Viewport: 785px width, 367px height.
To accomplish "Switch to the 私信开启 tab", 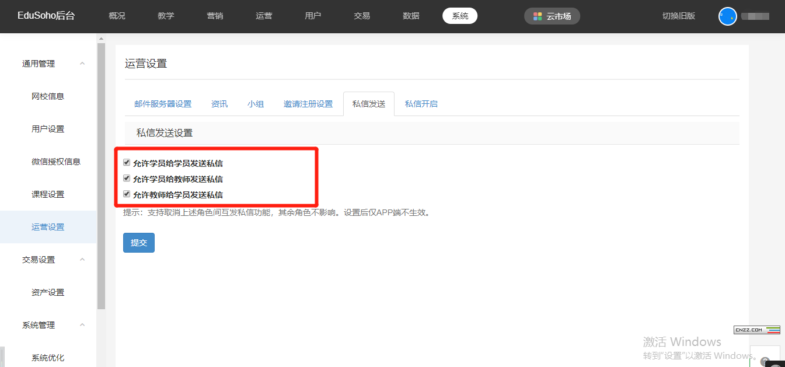I will pyautogui.click(x=421, y=104).
